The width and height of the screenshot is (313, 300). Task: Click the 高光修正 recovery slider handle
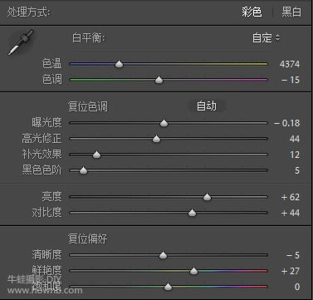coord(156,139)
